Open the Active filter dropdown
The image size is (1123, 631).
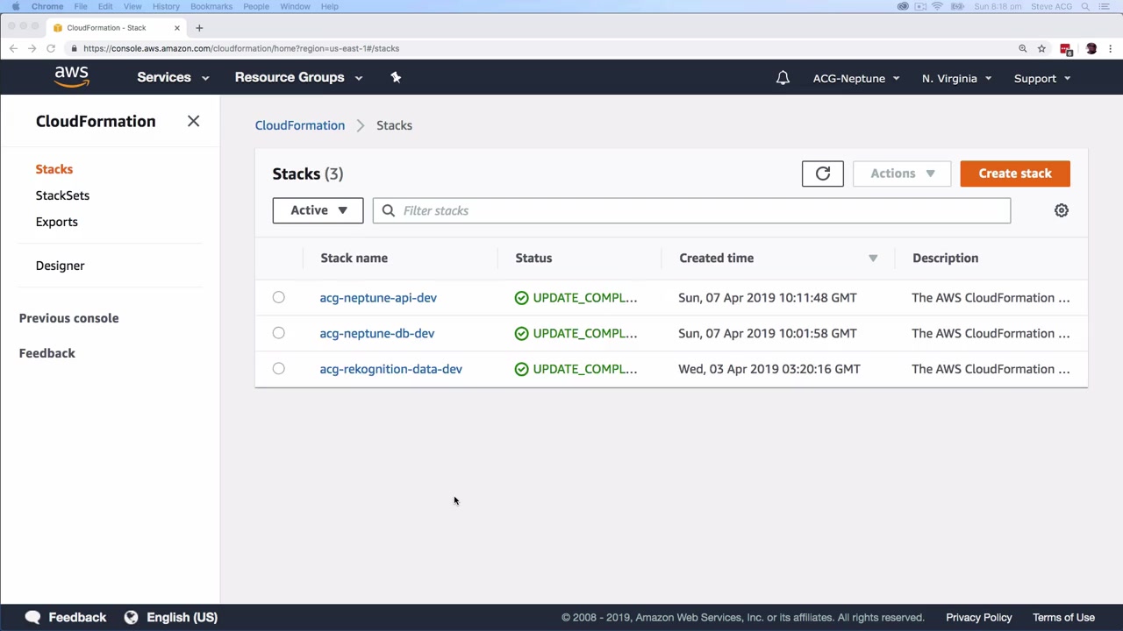coord(318,210)
